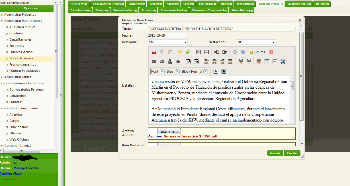Increase indent of the paragraph
The width and height of the screenshot is (350, 186).
pyautogui.click(x=225, y=52)
